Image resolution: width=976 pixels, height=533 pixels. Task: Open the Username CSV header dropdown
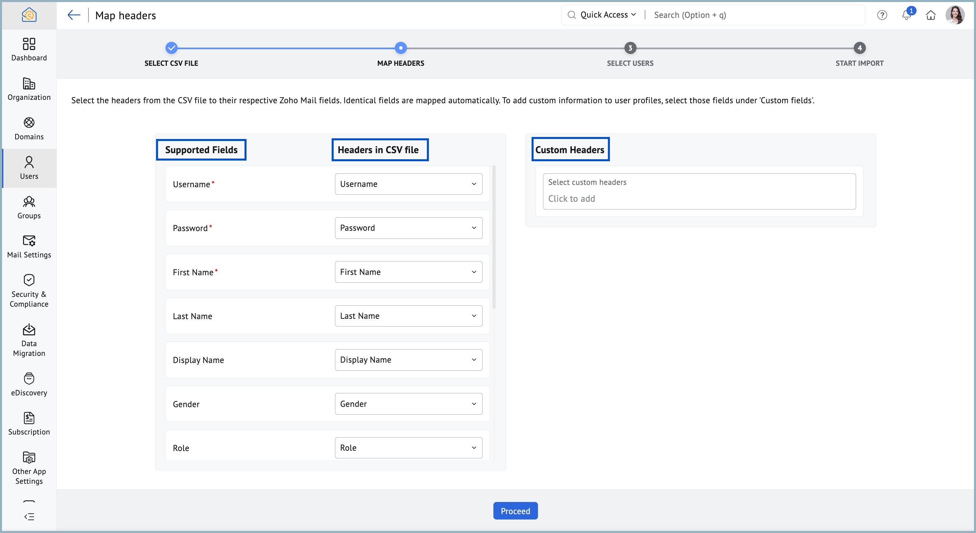click(x=408, y=184)
